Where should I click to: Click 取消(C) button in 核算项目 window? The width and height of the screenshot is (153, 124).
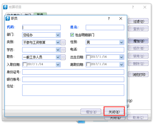coord(138,117)
